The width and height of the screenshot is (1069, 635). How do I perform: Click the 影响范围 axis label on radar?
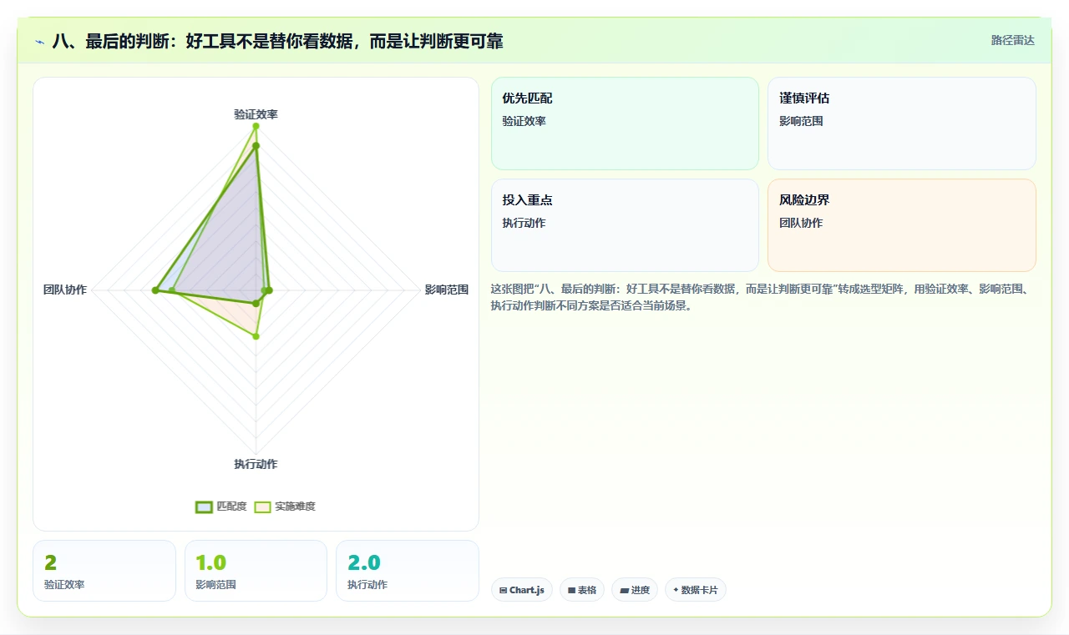(x=447, y=290)
